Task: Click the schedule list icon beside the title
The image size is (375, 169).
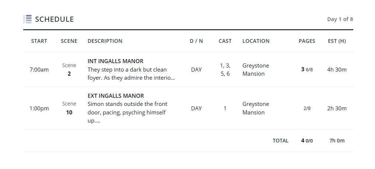Action: 28,19
